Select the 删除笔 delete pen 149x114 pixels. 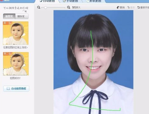(x=22, y=16)
